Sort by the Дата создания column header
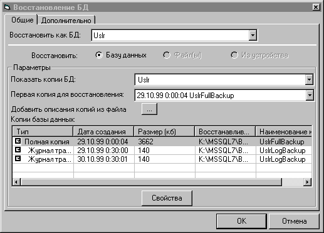This screenshot has width=324, height=233. point(103,132)
